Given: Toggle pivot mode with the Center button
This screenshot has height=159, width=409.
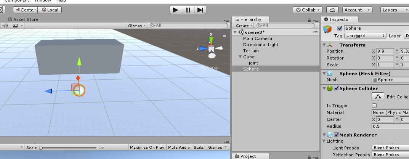Looking at the screenshot, I should pyautogui.click(x=26, y=10).
